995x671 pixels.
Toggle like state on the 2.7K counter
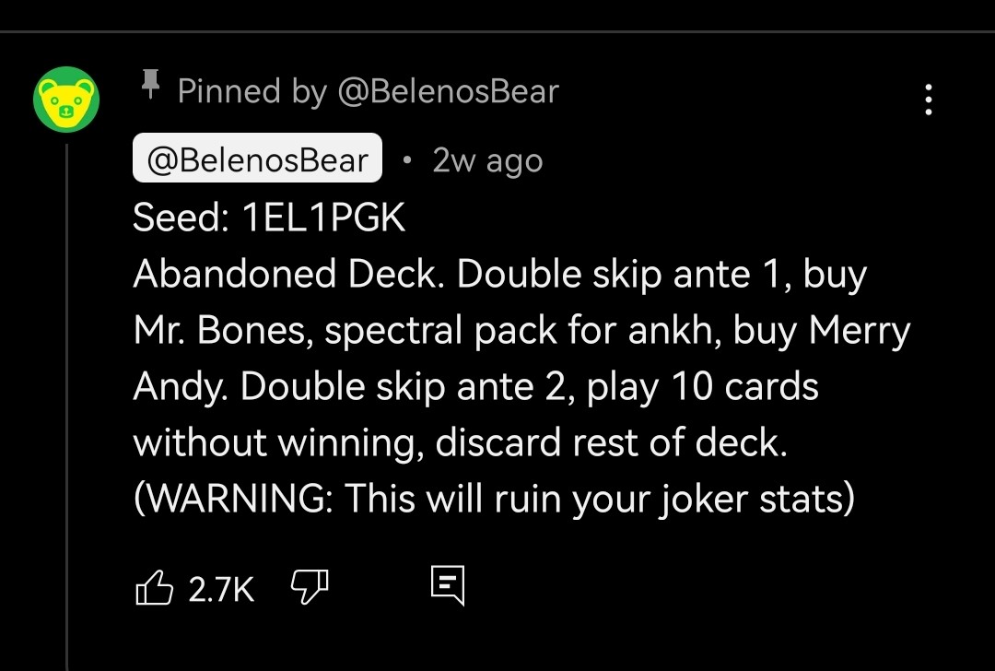(x=223, y=585)
